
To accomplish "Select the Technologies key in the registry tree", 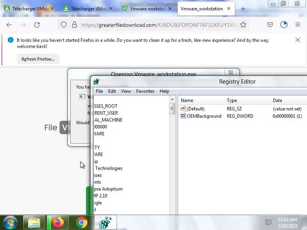I will pyautogui.click(x=109, y=168).
